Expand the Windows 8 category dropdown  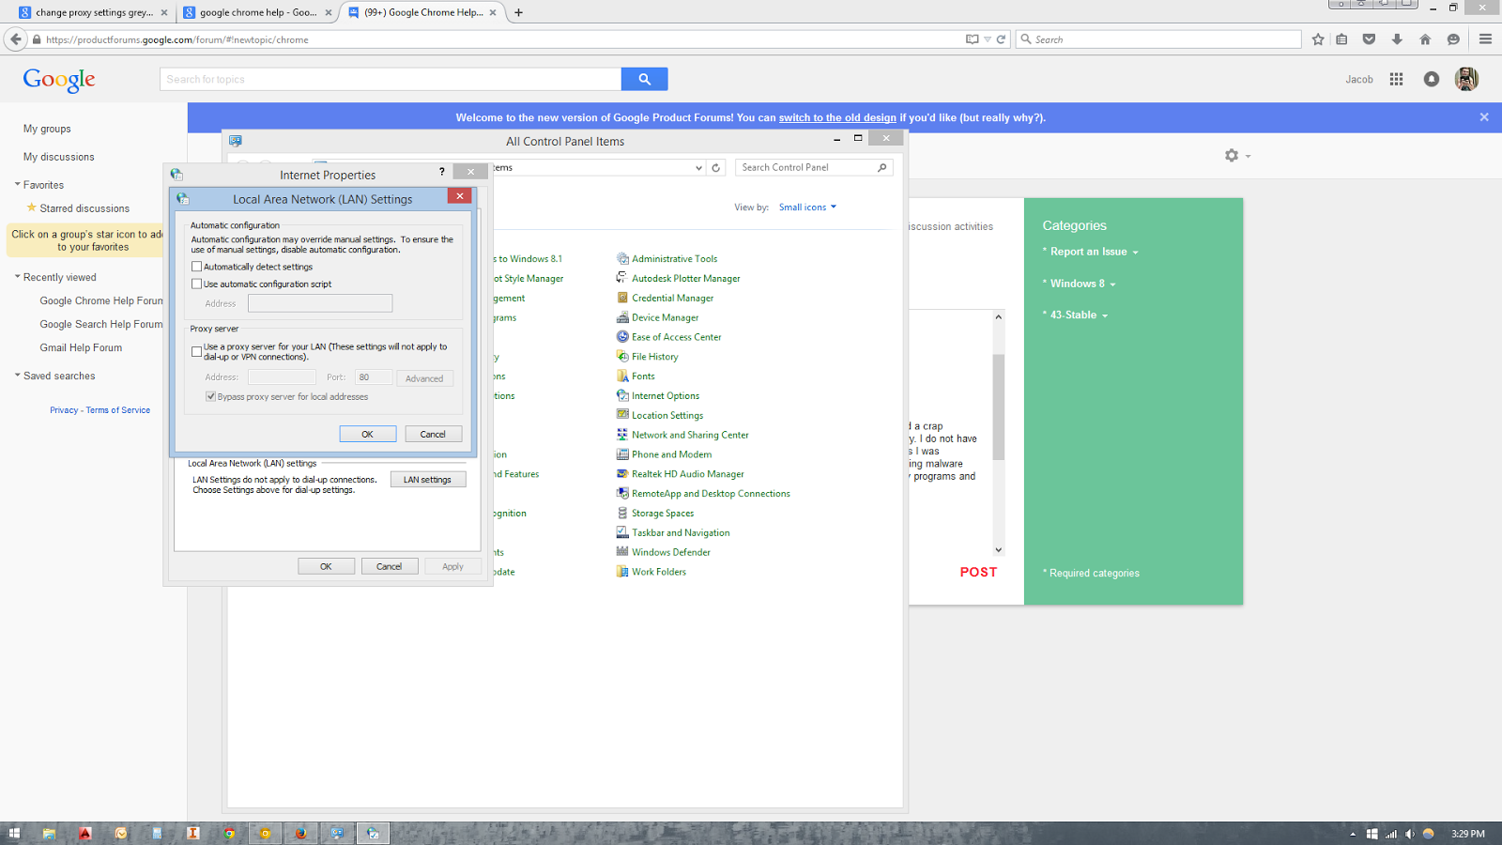(1082, 284)
